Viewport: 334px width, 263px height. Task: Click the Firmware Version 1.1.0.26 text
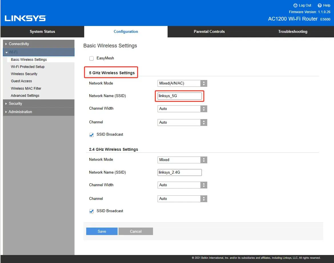309,12
